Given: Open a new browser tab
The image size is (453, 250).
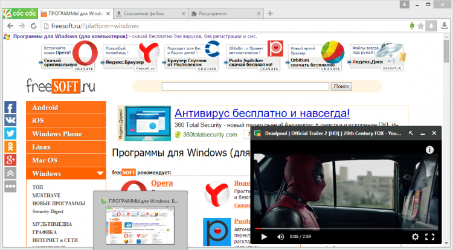Looking at the screenshot, I should click(x=270, y=13).
